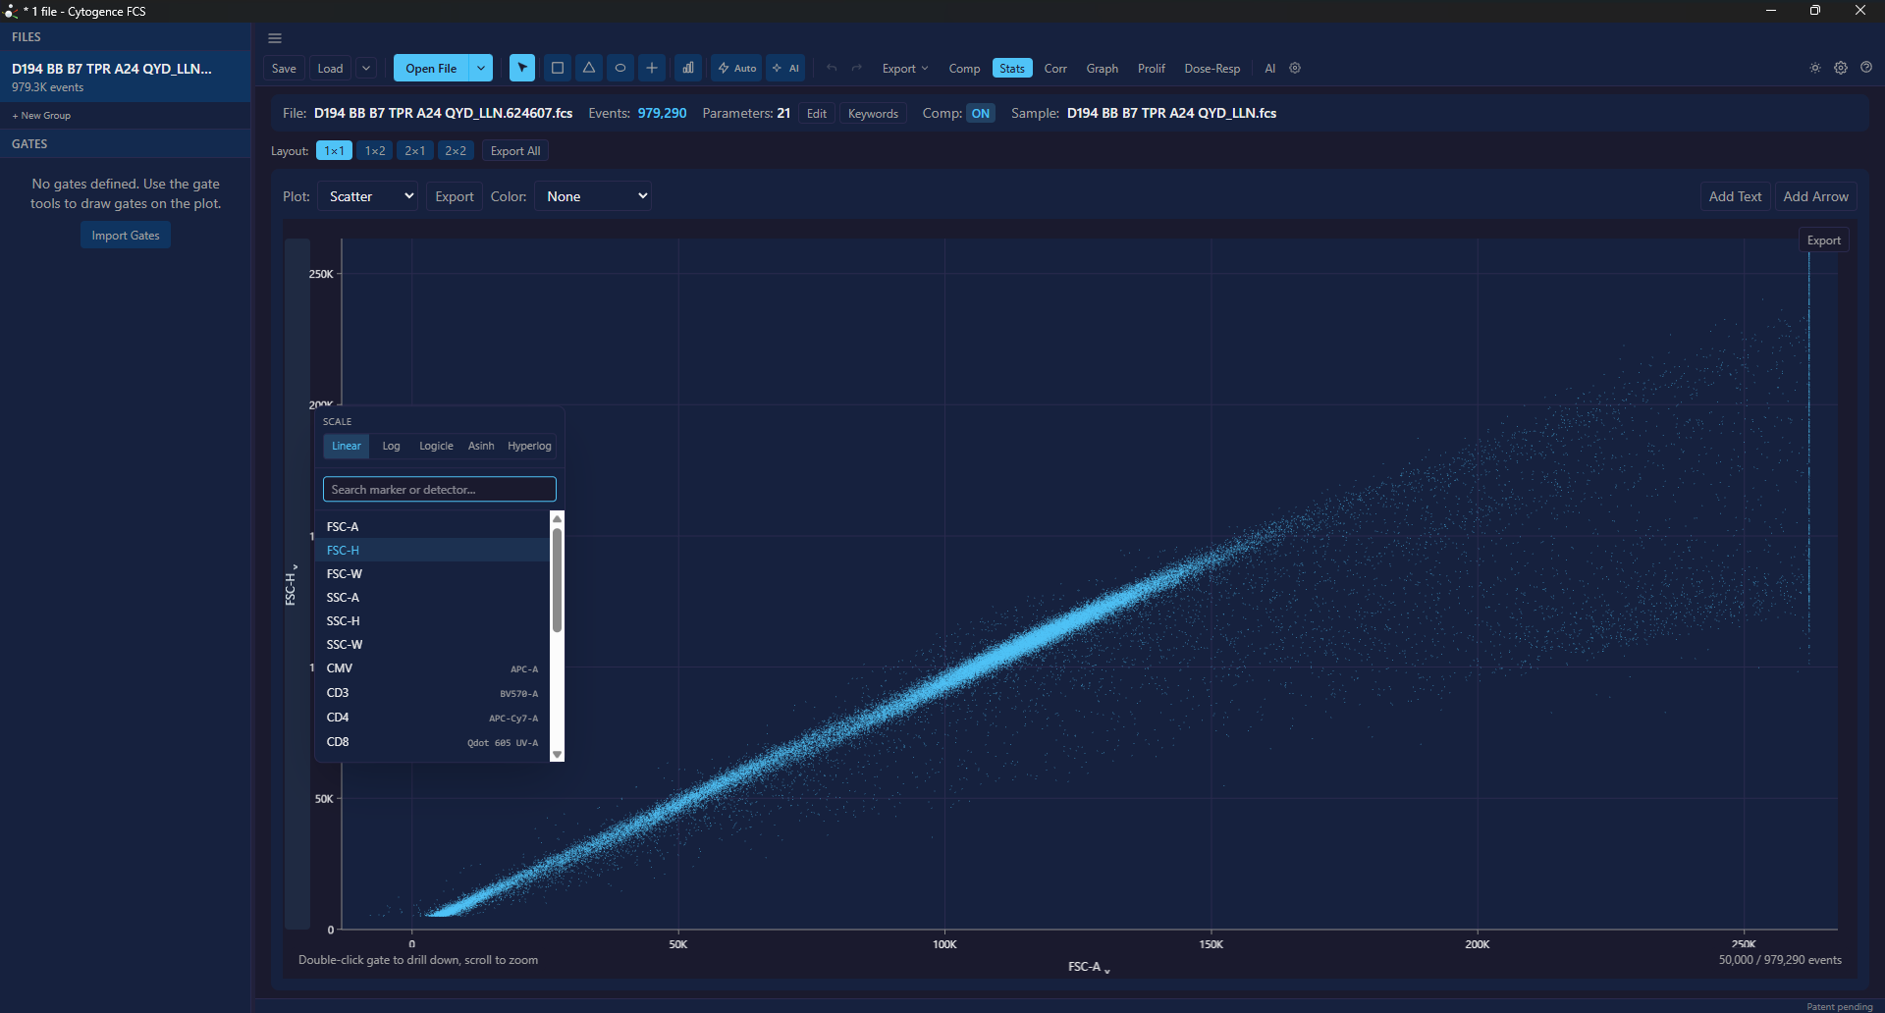Viewport: 1885px width, 1013px height.
Task: Expand the Load dropdown arrow
Action: pyautogui.click(x=366, y=68)
